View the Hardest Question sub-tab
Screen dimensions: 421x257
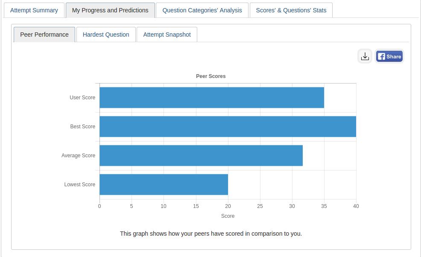[x=106, y=35]
